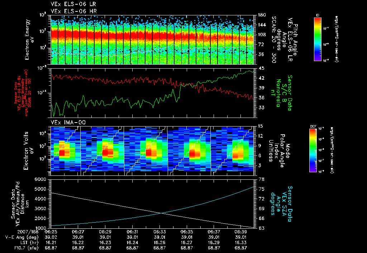Click the 'VEx Alt/Venus/Pd Distance km' axis label
The image size is (367, 253).
(x=21, y=204)
